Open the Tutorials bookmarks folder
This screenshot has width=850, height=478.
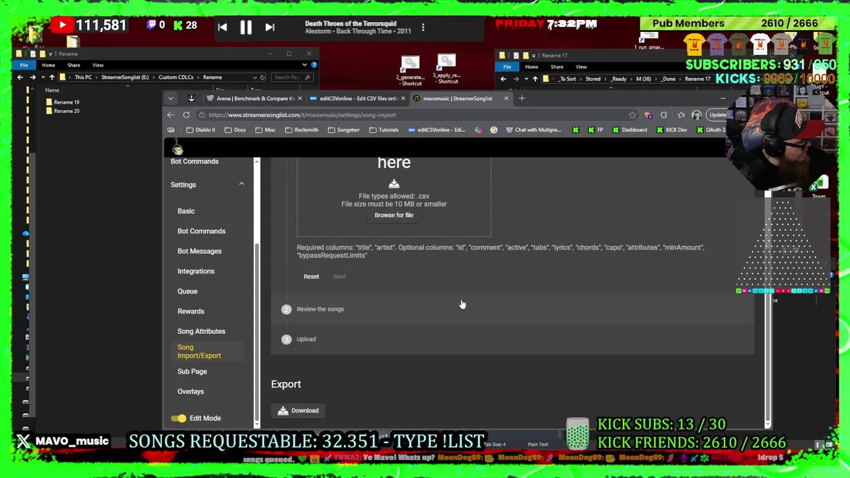pyautogui.click(x=384, y=130)
